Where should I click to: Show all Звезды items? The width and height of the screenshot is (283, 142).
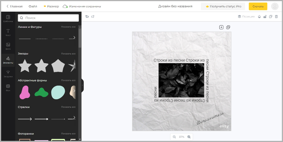tap(68, 54)
